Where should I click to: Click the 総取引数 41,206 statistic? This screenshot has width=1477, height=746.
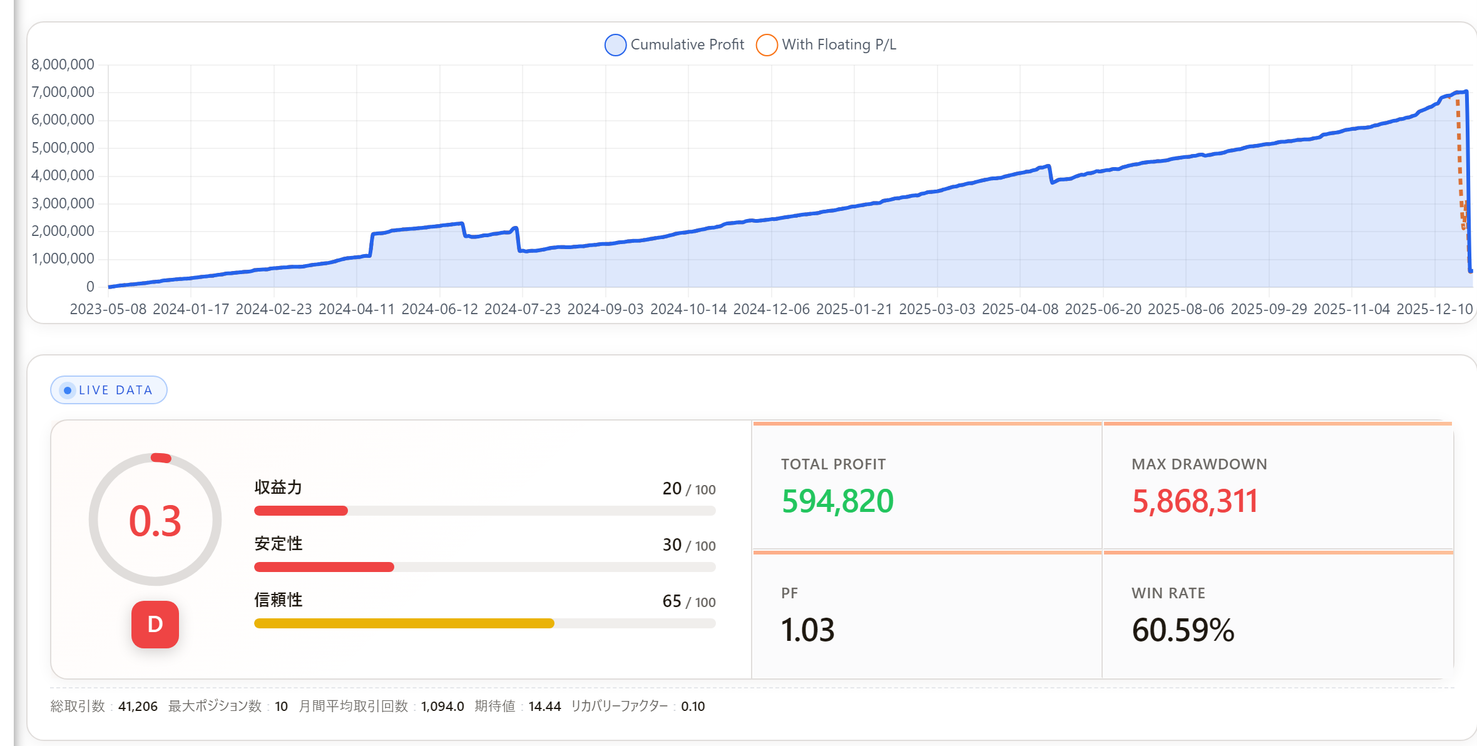104,706
